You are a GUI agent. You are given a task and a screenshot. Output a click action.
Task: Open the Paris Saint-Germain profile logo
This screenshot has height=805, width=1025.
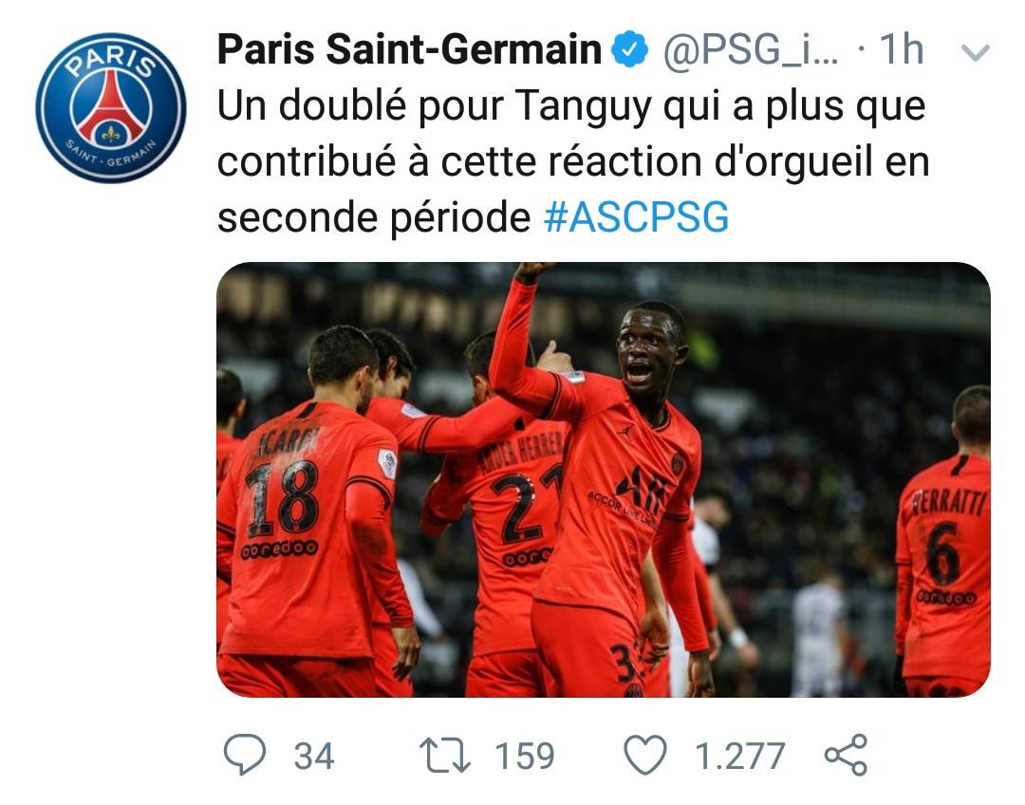pos(110,107)
